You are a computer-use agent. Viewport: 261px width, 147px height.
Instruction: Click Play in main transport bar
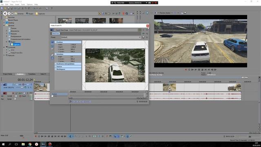(x=45, y=136)
